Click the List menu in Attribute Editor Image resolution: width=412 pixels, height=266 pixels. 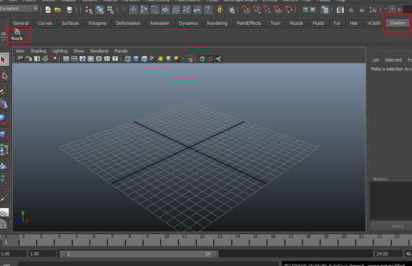coord(375,59)
